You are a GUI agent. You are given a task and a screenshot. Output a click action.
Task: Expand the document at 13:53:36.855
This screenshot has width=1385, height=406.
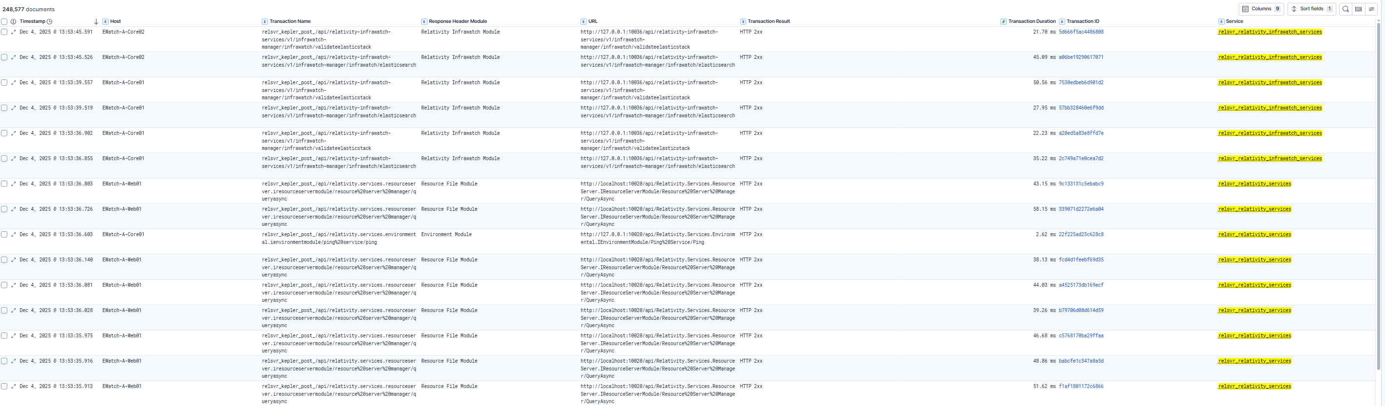14,158
